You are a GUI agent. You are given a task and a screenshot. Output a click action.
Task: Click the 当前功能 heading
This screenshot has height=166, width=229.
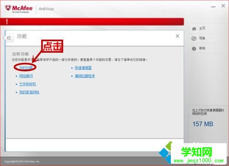20,54
